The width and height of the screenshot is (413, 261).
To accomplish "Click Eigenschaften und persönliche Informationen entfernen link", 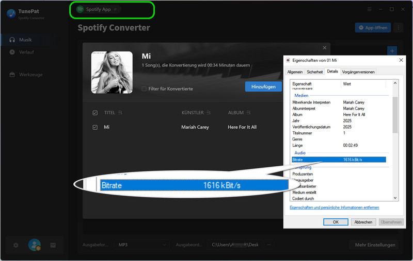I will tap(334, 207).
